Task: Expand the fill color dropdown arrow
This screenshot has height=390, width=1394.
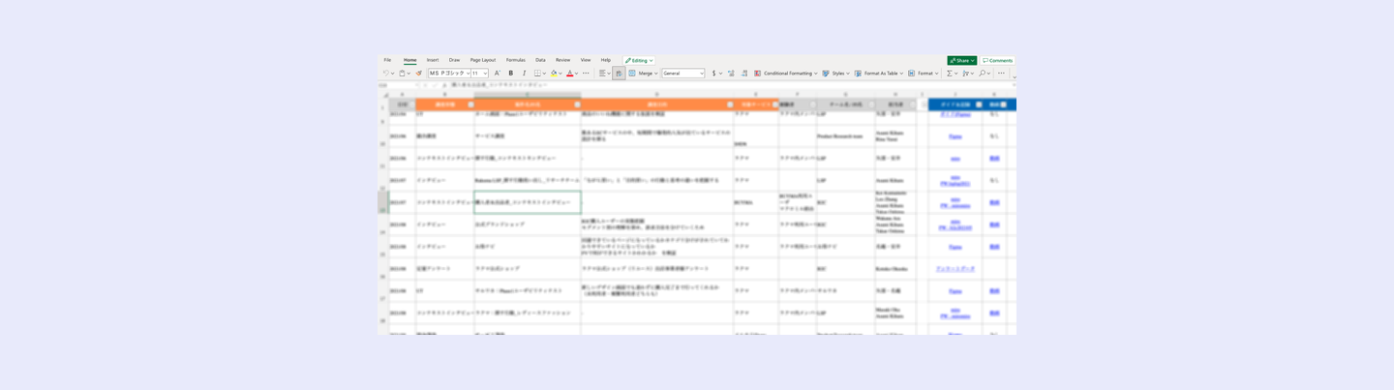Action: pyautogui.click(x=560, y=74)
